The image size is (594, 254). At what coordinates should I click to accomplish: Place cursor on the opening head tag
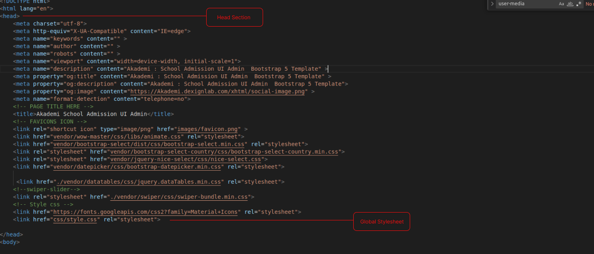click(10, 16)
